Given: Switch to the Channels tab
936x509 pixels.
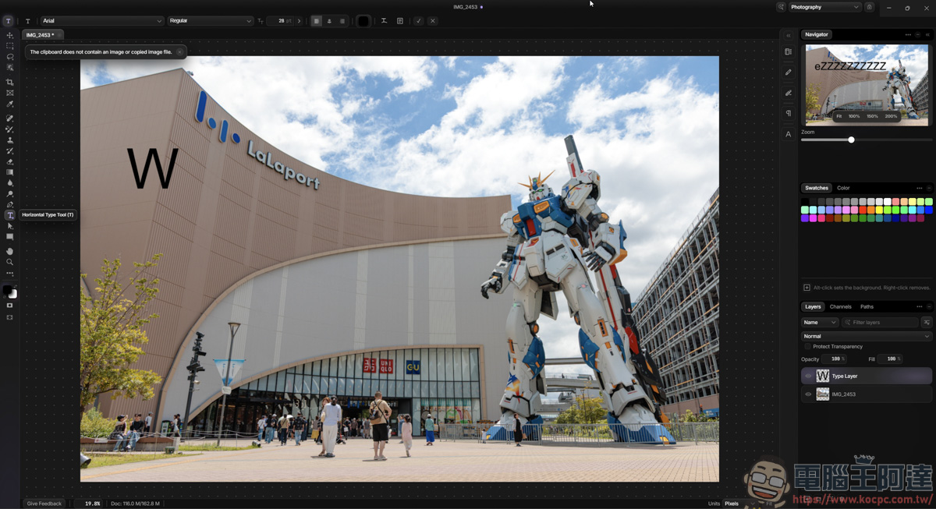Looking at the screenshot, I should [841, 306].
